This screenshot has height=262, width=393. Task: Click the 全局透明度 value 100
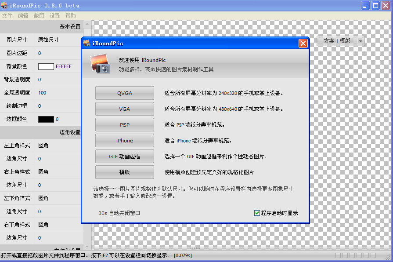point(42,93)
